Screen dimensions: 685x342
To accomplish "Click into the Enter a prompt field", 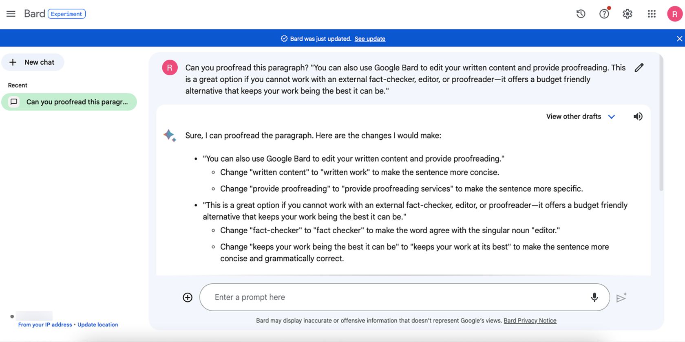I will pyautogui.click(x=391, y=297).
